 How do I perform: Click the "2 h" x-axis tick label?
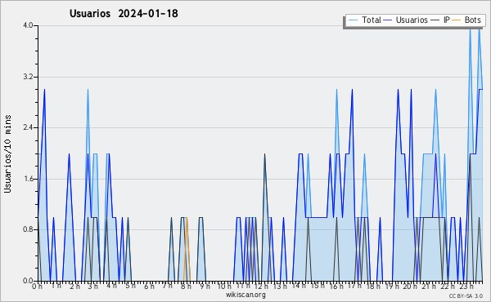(74, 286)
